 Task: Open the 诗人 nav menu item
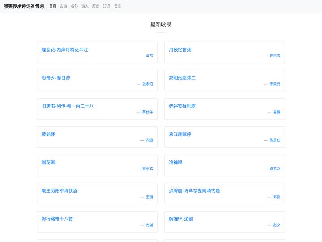tap(85, 6)
